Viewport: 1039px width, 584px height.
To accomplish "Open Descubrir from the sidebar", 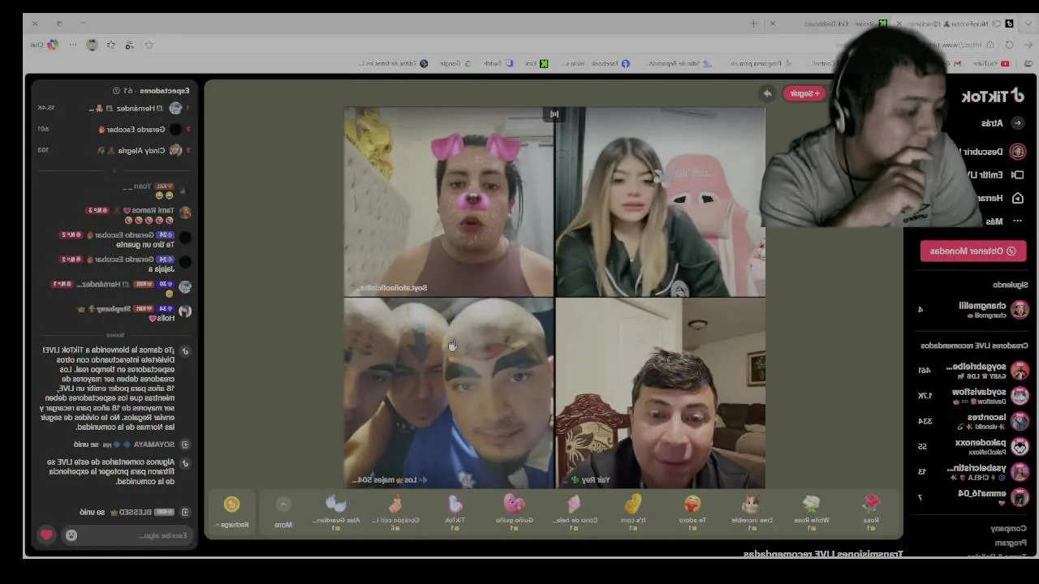I will (995, 152).
